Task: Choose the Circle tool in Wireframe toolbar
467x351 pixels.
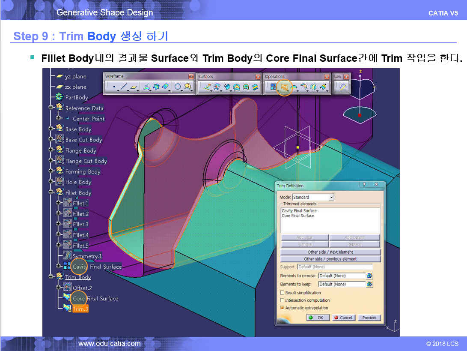Action: (x=177, y=87)
